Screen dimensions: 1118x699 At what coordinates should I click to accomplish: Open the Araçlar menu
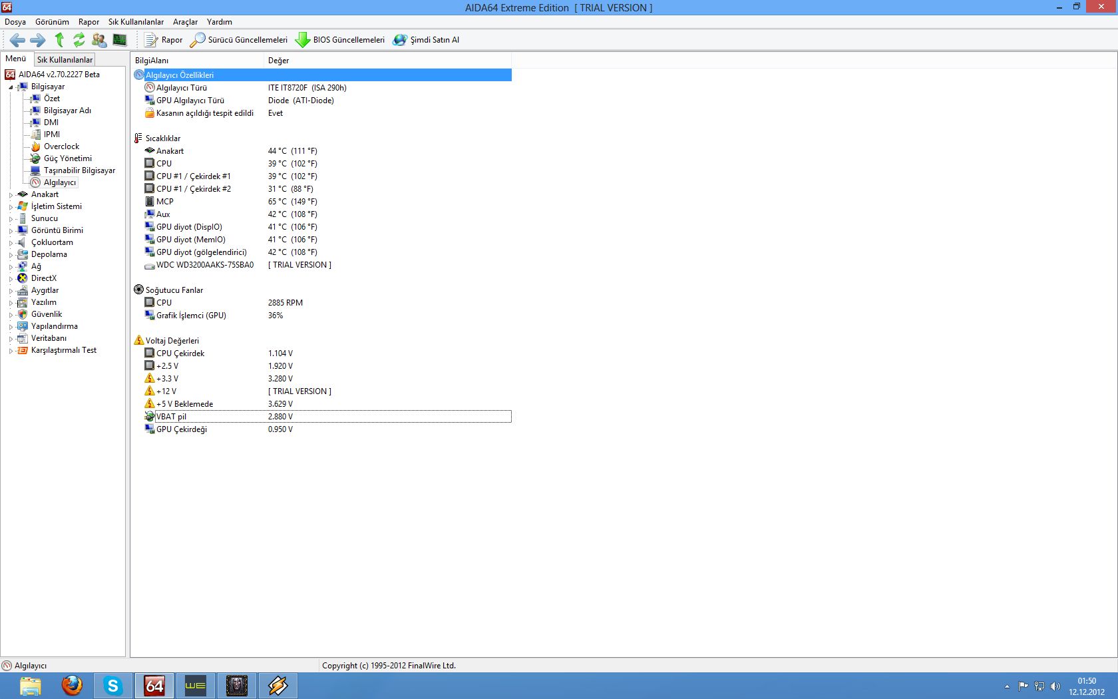pos(185,22)
